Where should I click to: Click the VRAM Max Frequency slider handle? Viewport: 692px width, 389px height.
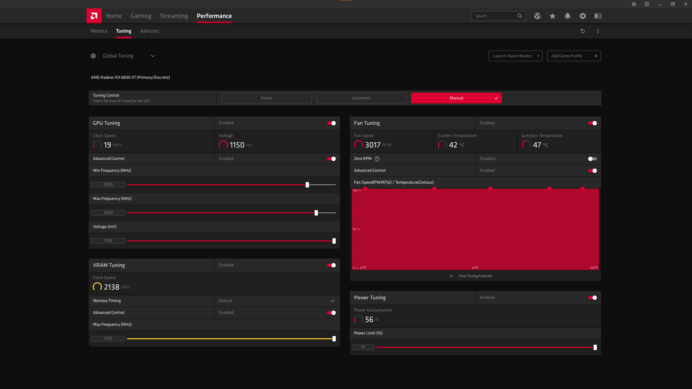[334, 339]
